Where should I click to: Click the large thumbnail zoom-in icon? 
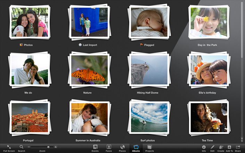[x=56, y=147]
